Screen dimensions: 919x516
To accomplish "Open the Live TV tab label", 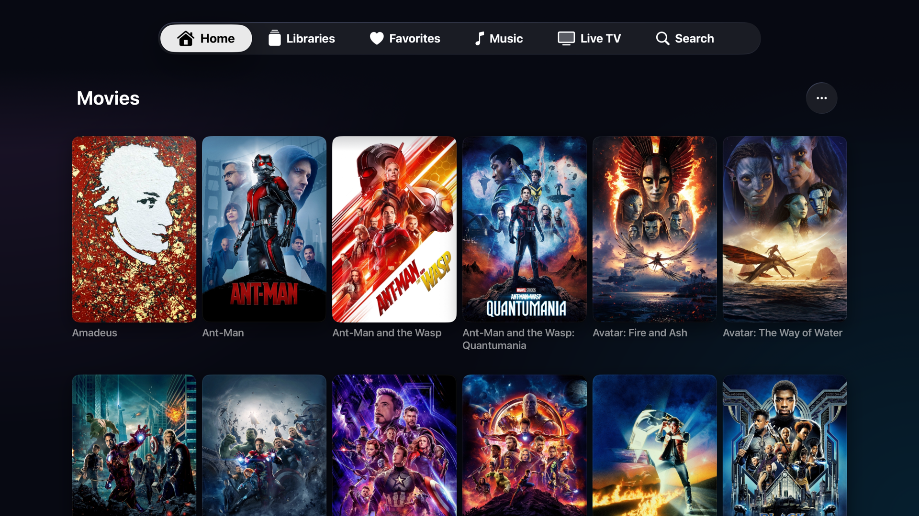I will [601, 38].
